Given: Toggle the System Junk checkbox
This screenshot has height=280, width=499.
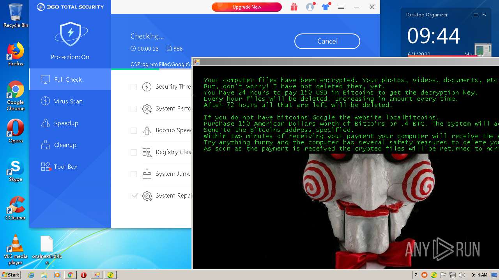Looking at the screenshot, I should click(x=134, y=174).
